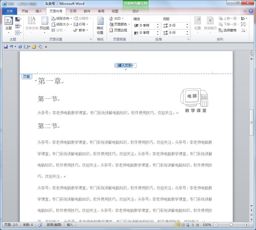Open the Hyphenation (断字) dropdown
The image size is (256, 230).
[81, 30]
